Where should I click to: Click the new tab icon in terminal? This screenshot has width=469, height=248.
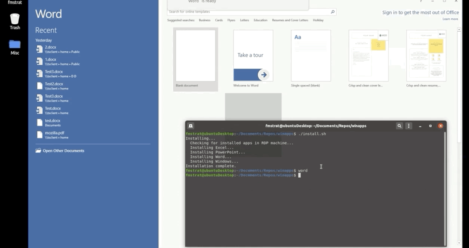[191, 126]
